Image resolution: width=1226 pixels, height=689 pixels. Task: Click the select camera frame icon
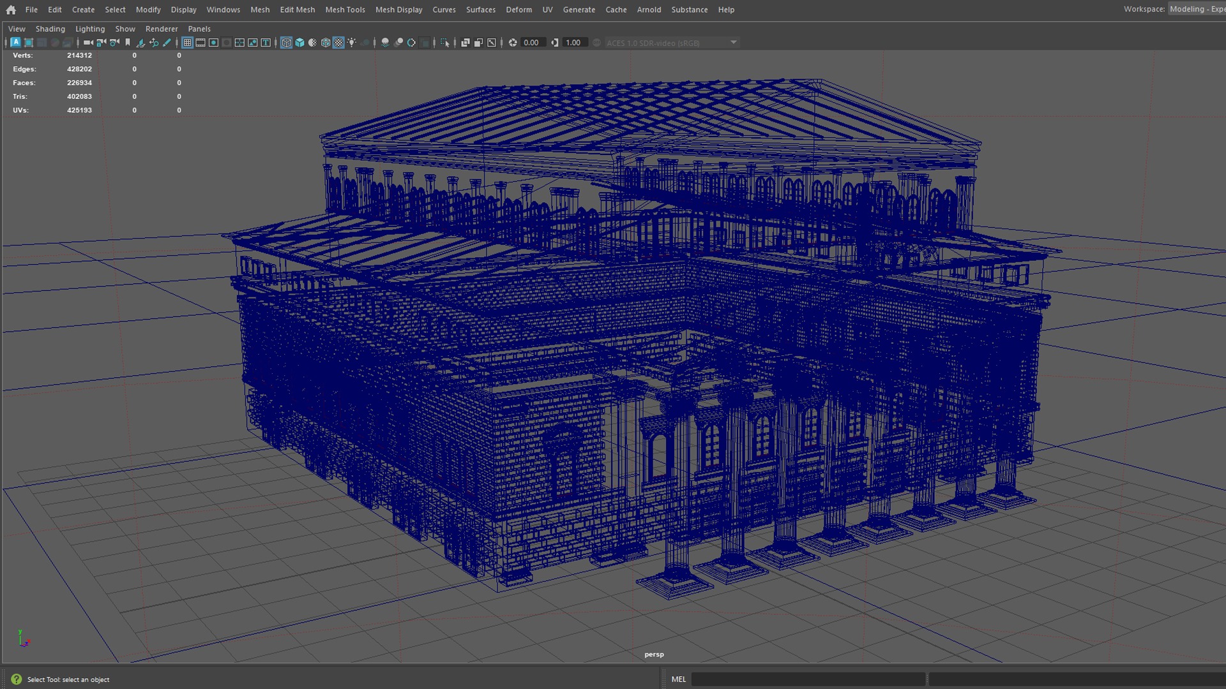pos(29,43)
